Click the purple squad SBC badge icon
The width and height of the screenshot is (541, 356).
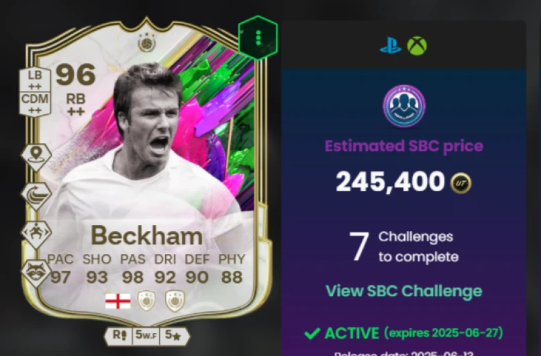pos(404,106)
